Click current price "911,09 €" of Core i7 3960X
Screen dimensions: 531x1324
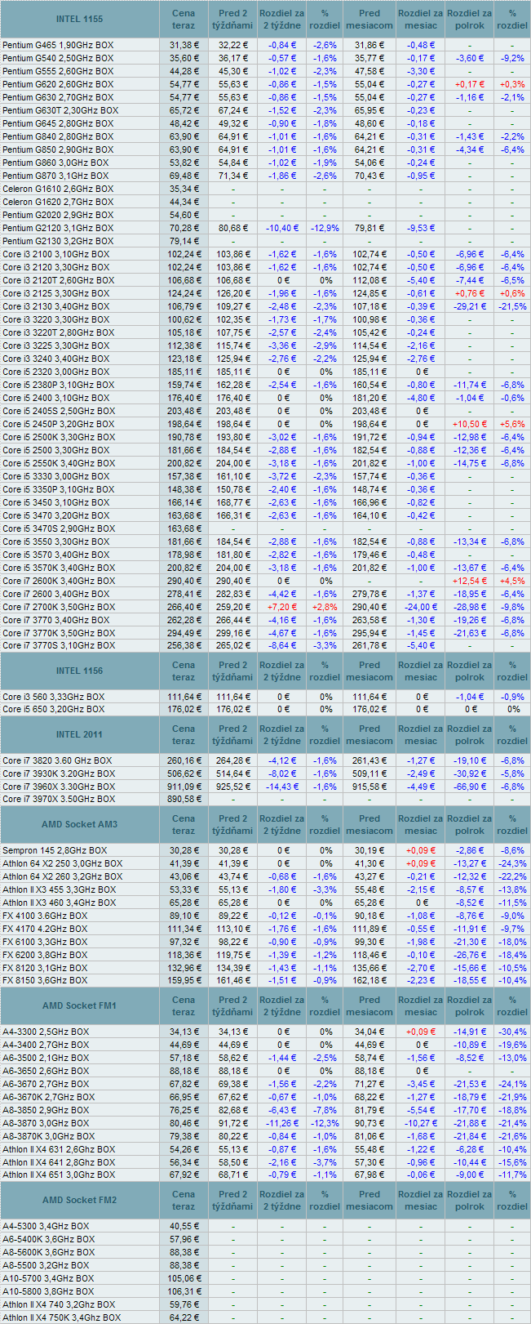(x=184, y=787)
